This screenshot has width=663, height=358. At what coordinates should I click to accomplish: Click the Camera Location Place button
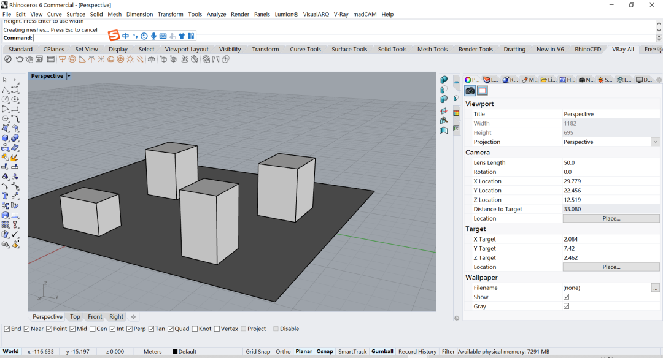[611, 219]
